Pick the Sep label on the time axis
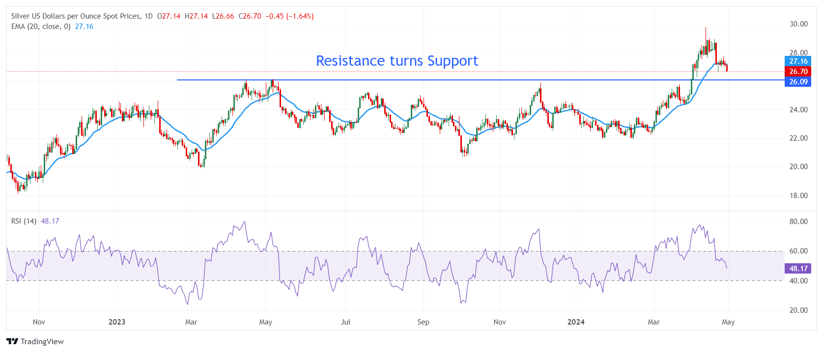This screenshot has height=352, width=823. tap(423, 322)
